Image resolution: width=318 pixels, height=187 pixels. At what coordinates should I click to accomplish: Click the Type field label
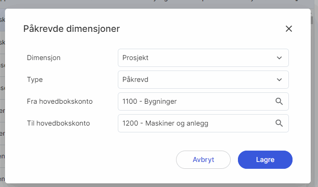pos(35,80)
